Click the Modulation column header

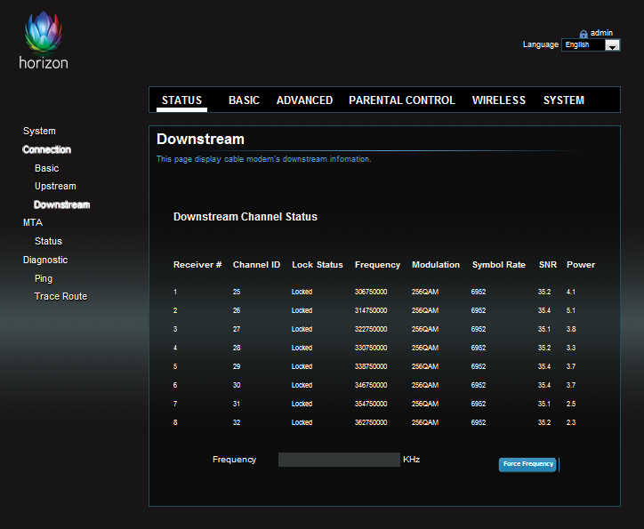(435, 265)
